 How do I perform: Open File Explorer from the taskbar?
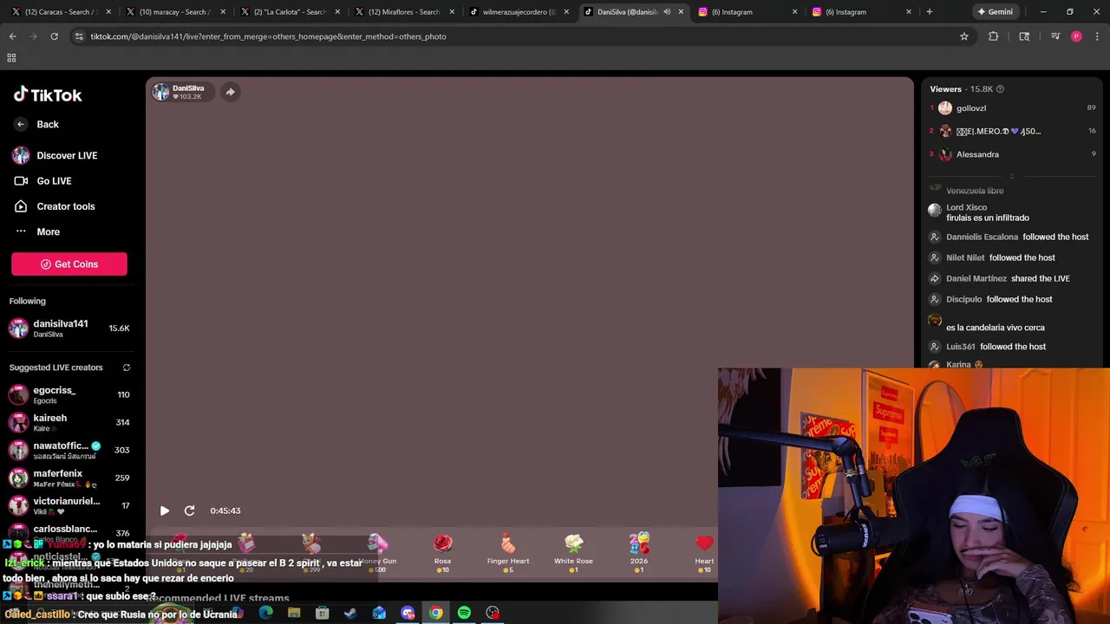[294, 613]
